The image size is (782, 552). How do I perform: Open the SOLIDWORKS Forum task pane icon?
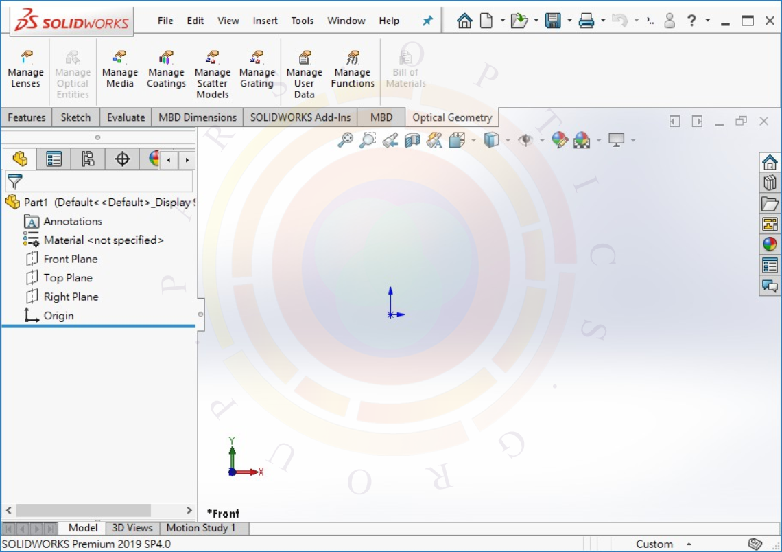770,286
